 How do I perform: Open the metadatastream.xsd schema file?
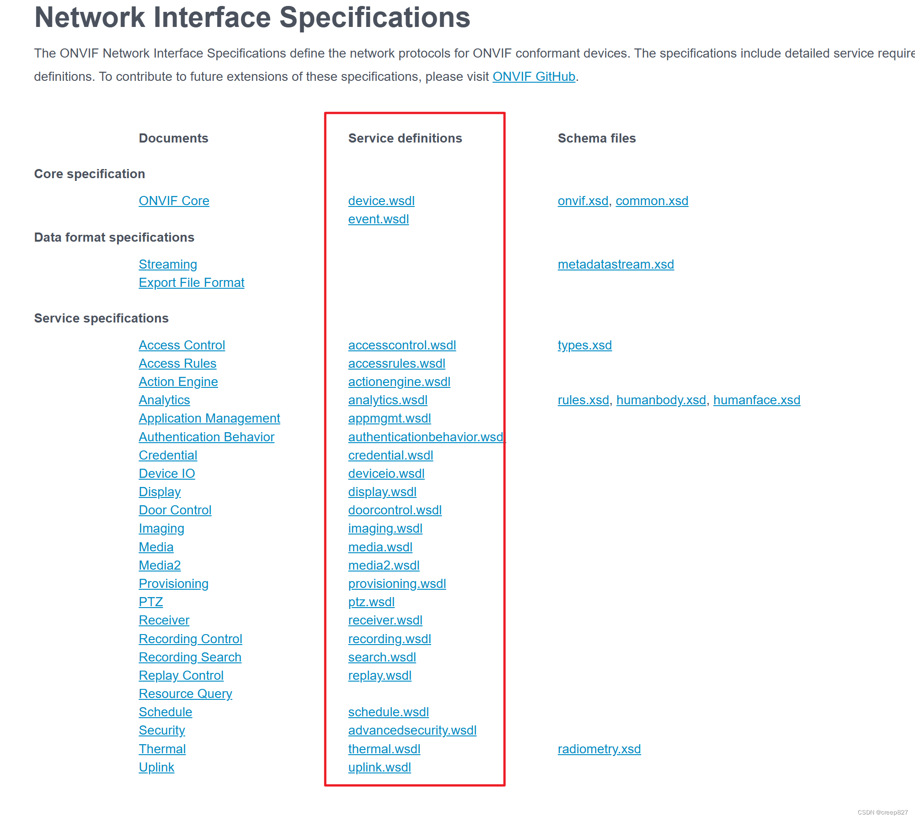(x=615, y=264)
